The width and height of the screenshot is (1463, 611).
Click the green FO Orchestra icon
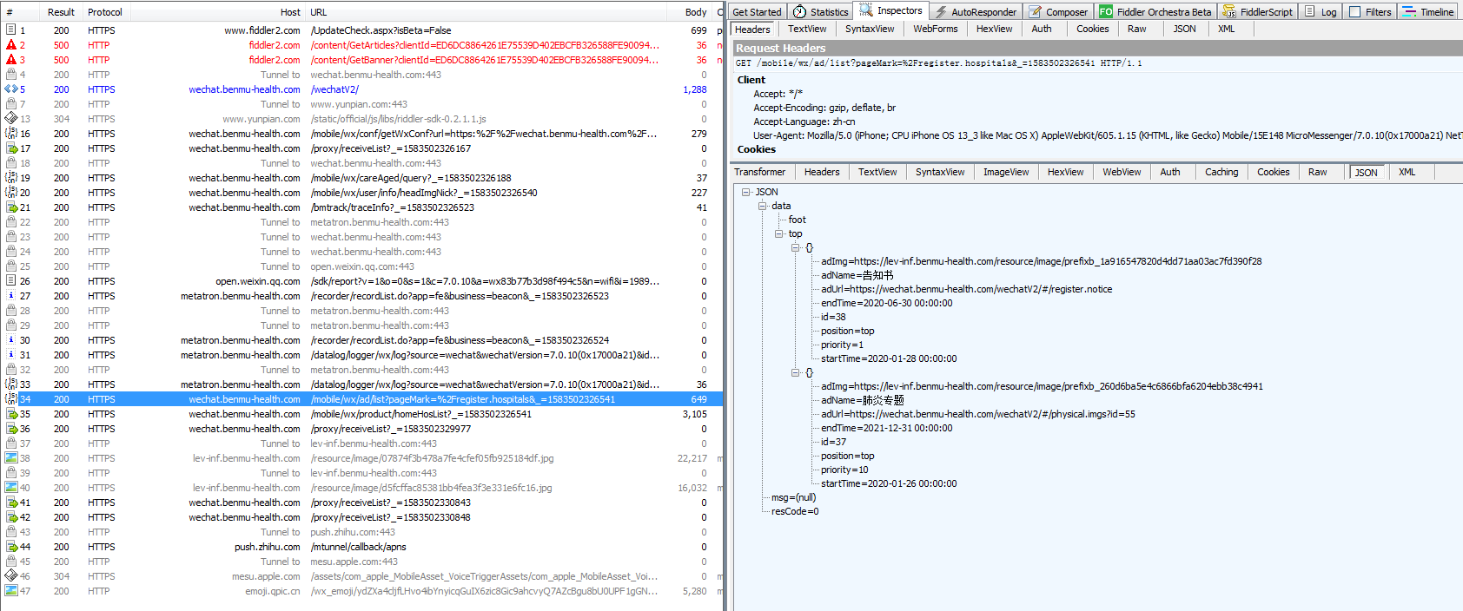[1106, 12]
